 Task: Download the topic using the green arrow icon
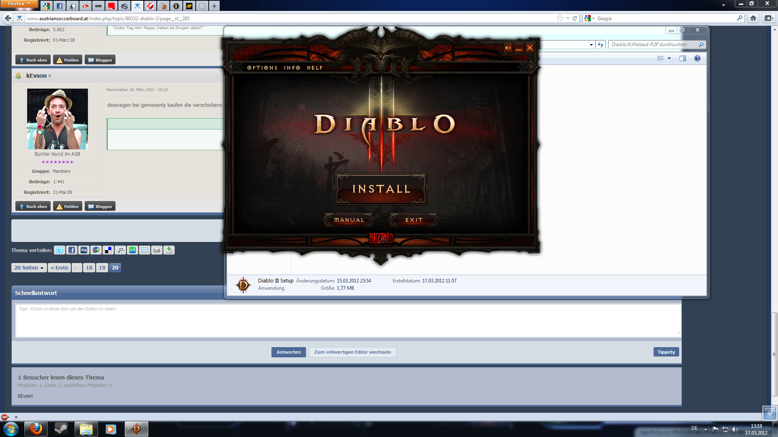[169, 250]
